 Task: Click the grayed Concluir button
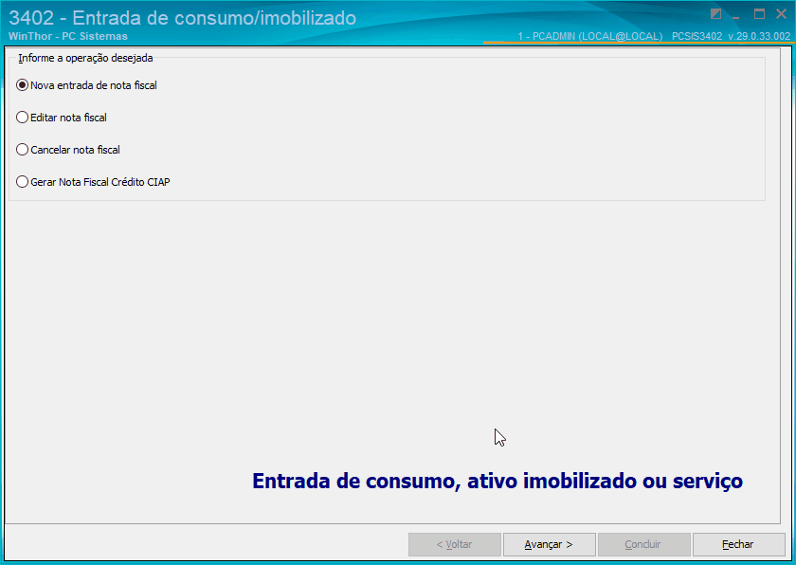[643, 544]
